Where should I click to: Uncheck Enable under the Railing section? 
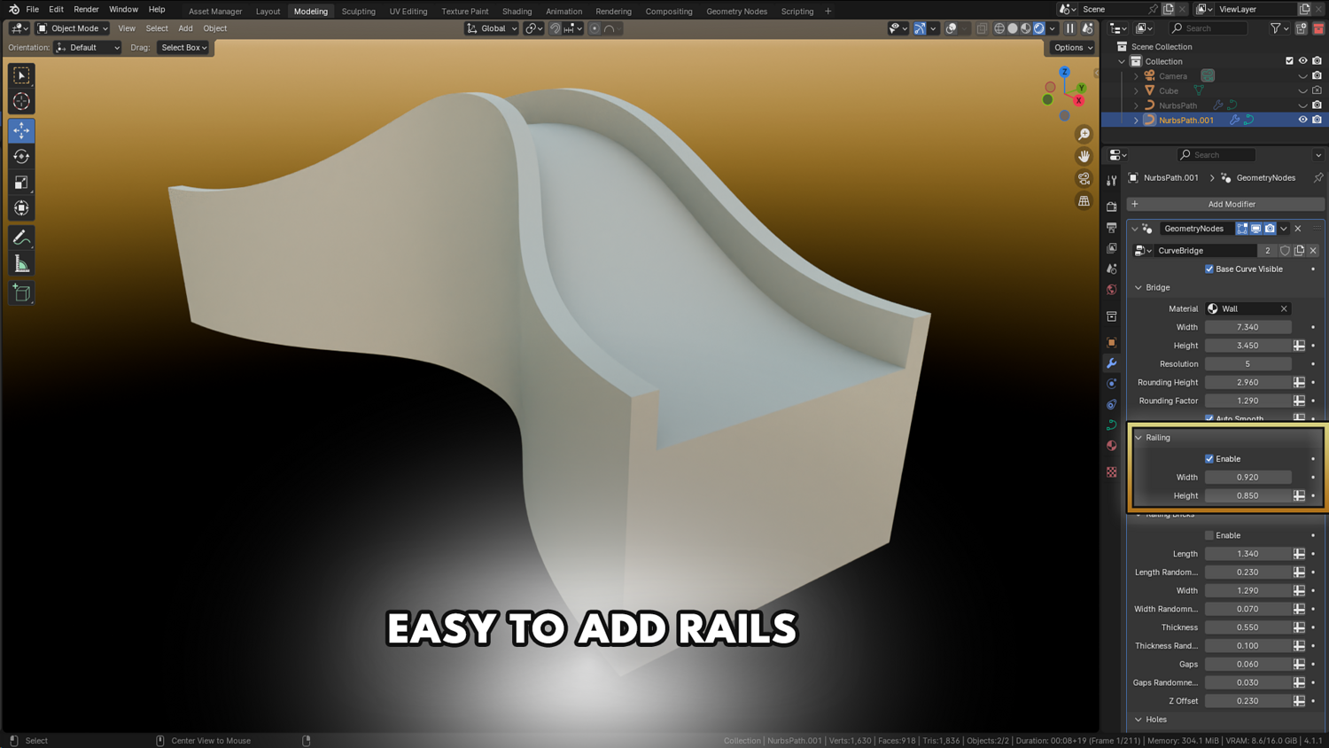[1209, 459]
